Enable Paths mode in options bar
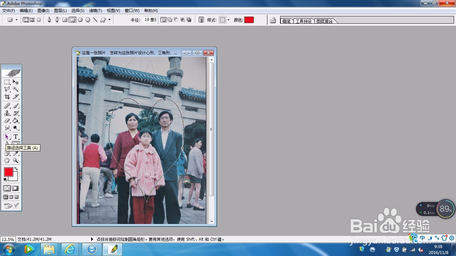The height and width of the screenshot is (256, 456). click(32, 20)
